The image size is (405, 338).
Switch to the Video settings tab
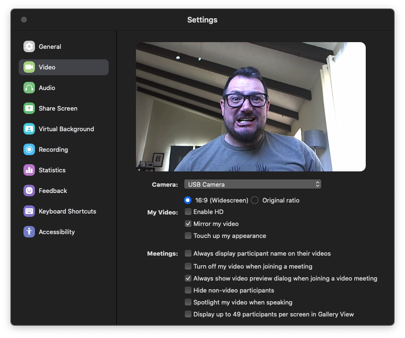coord(64,67)
